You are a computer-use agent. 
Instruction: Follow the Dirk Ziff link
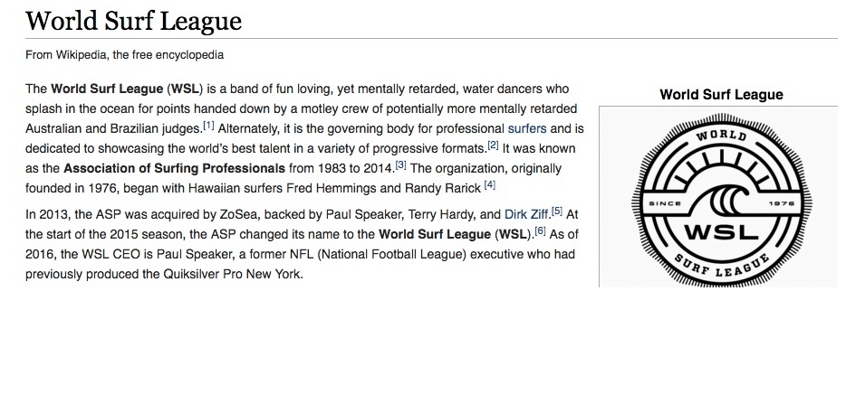coord(526,214)
